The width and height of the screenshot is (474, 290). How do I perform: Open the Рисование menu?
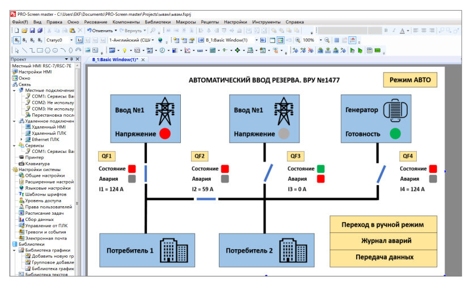[x=95, y=22]
